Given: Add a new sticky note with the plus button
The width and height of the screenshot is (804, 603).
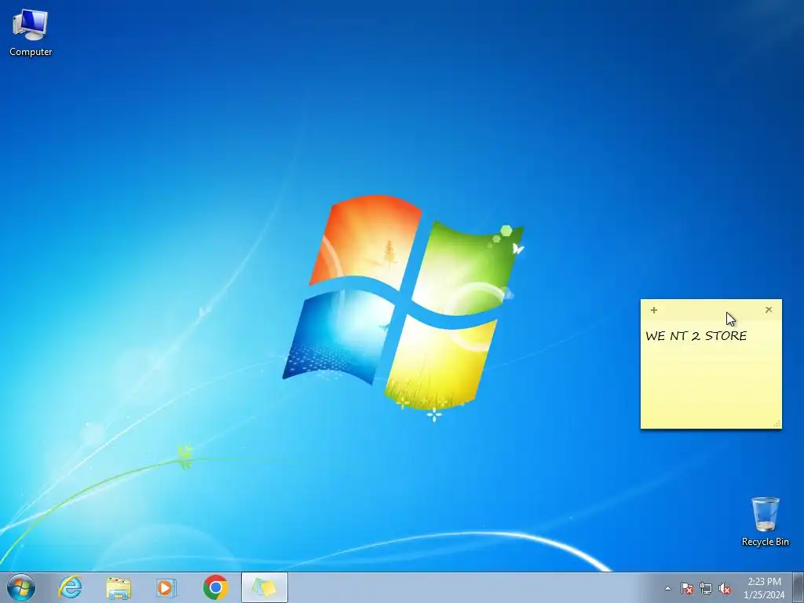Looking at the screenshot, I should coord(654,309).
